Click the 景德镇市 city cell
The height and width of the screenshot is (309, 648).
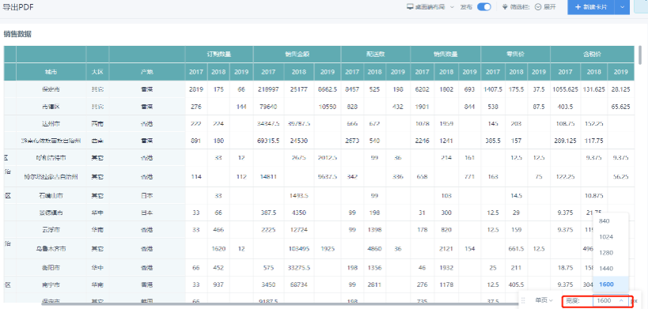coord(51,213)
